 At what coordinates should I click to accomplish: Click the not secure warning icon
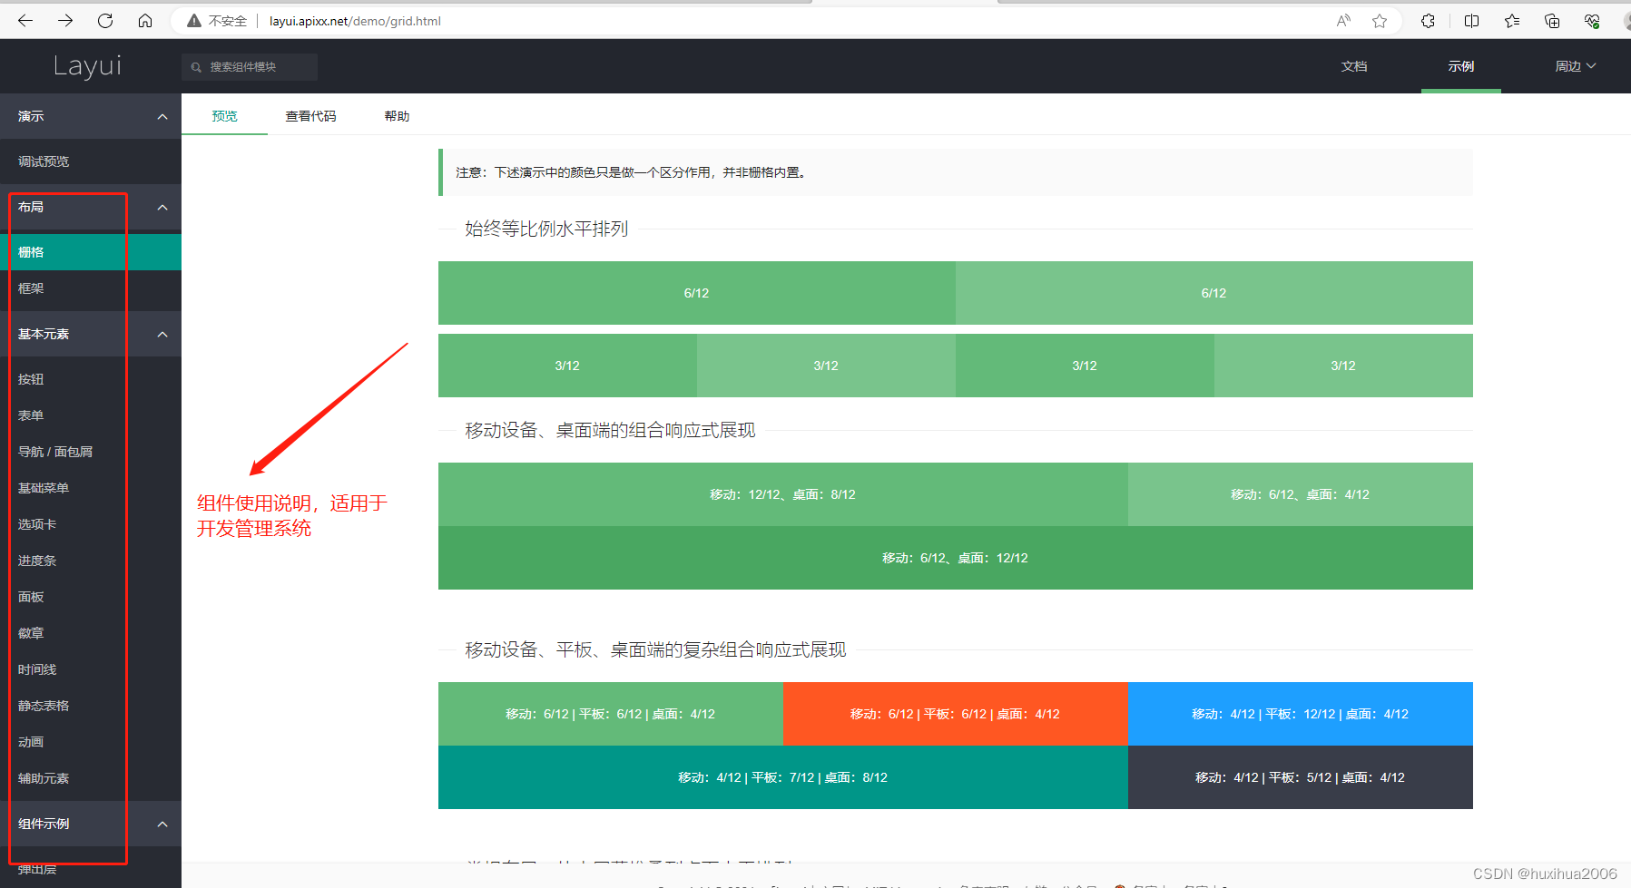[x=194, y=21]
